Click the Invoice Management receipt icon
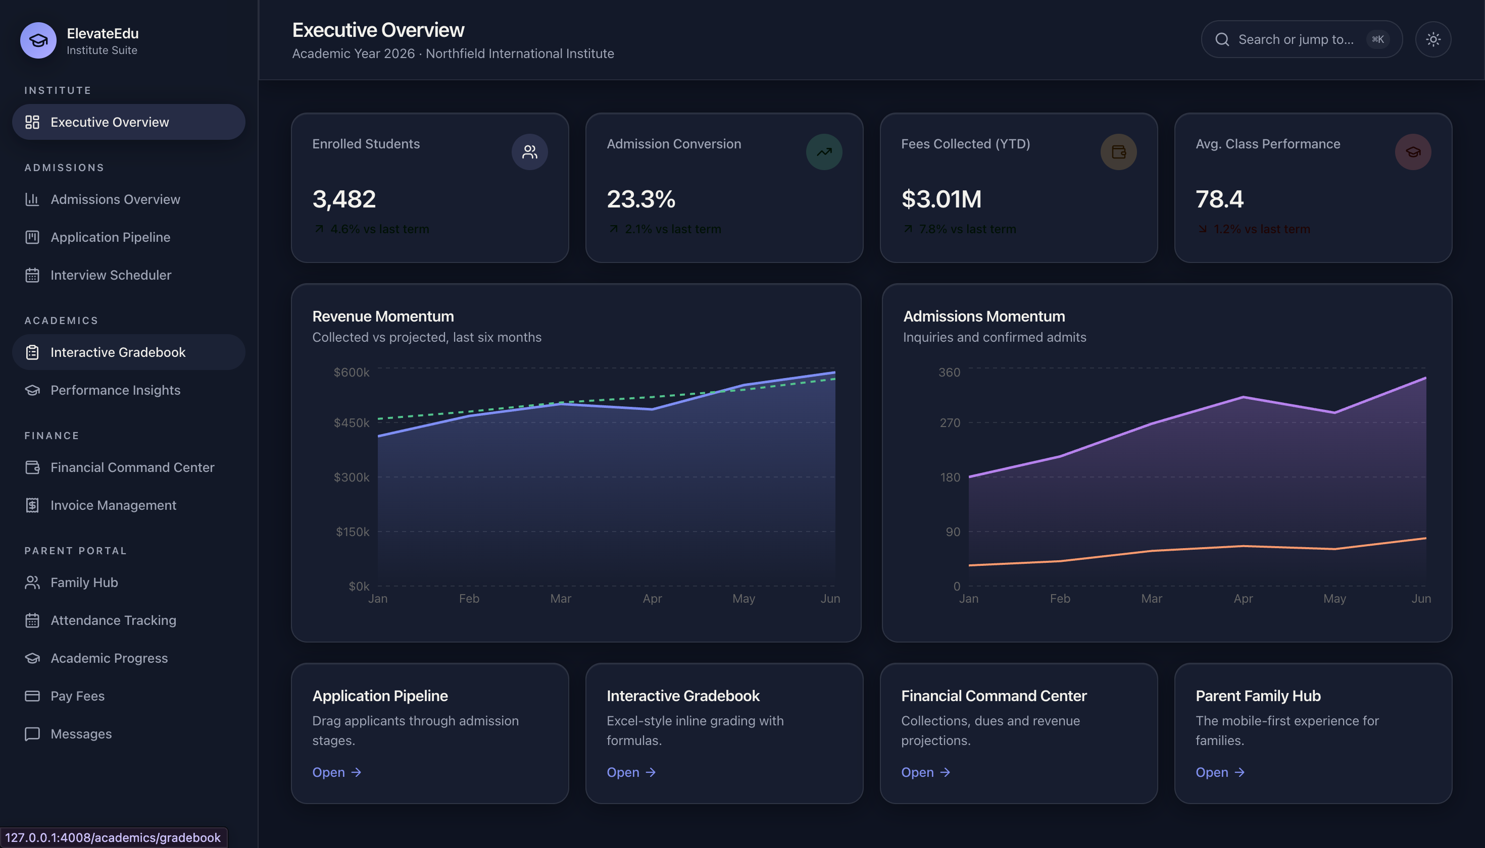The height and width of the screenshot is (848, 1485). 32,505
